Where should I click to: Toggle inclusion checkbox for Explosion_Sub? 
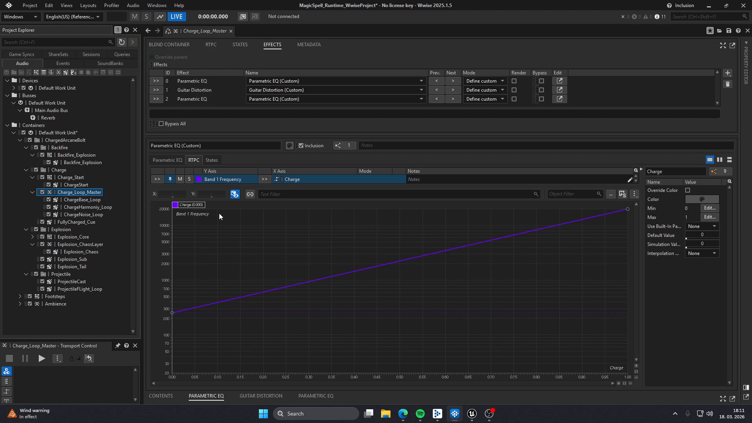coord(42,259)
